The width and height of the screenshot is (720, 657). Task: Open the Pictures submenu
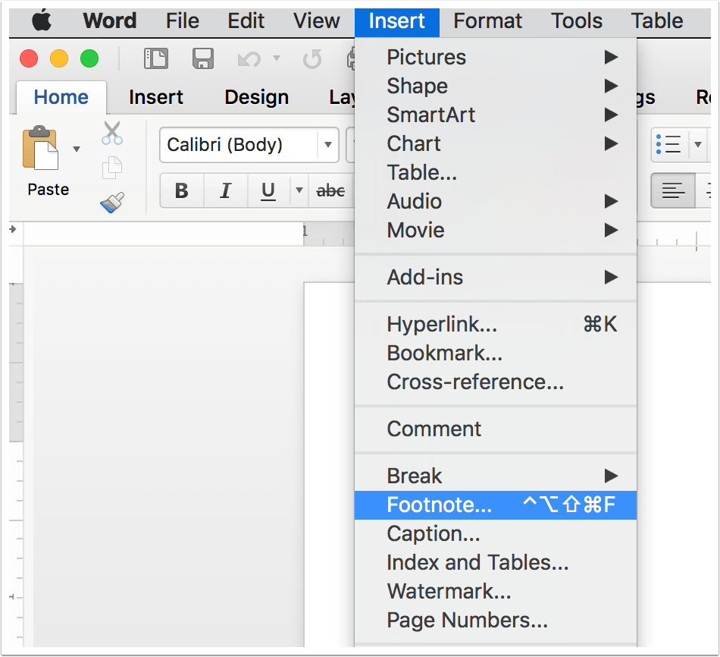[x=496, y=58]
